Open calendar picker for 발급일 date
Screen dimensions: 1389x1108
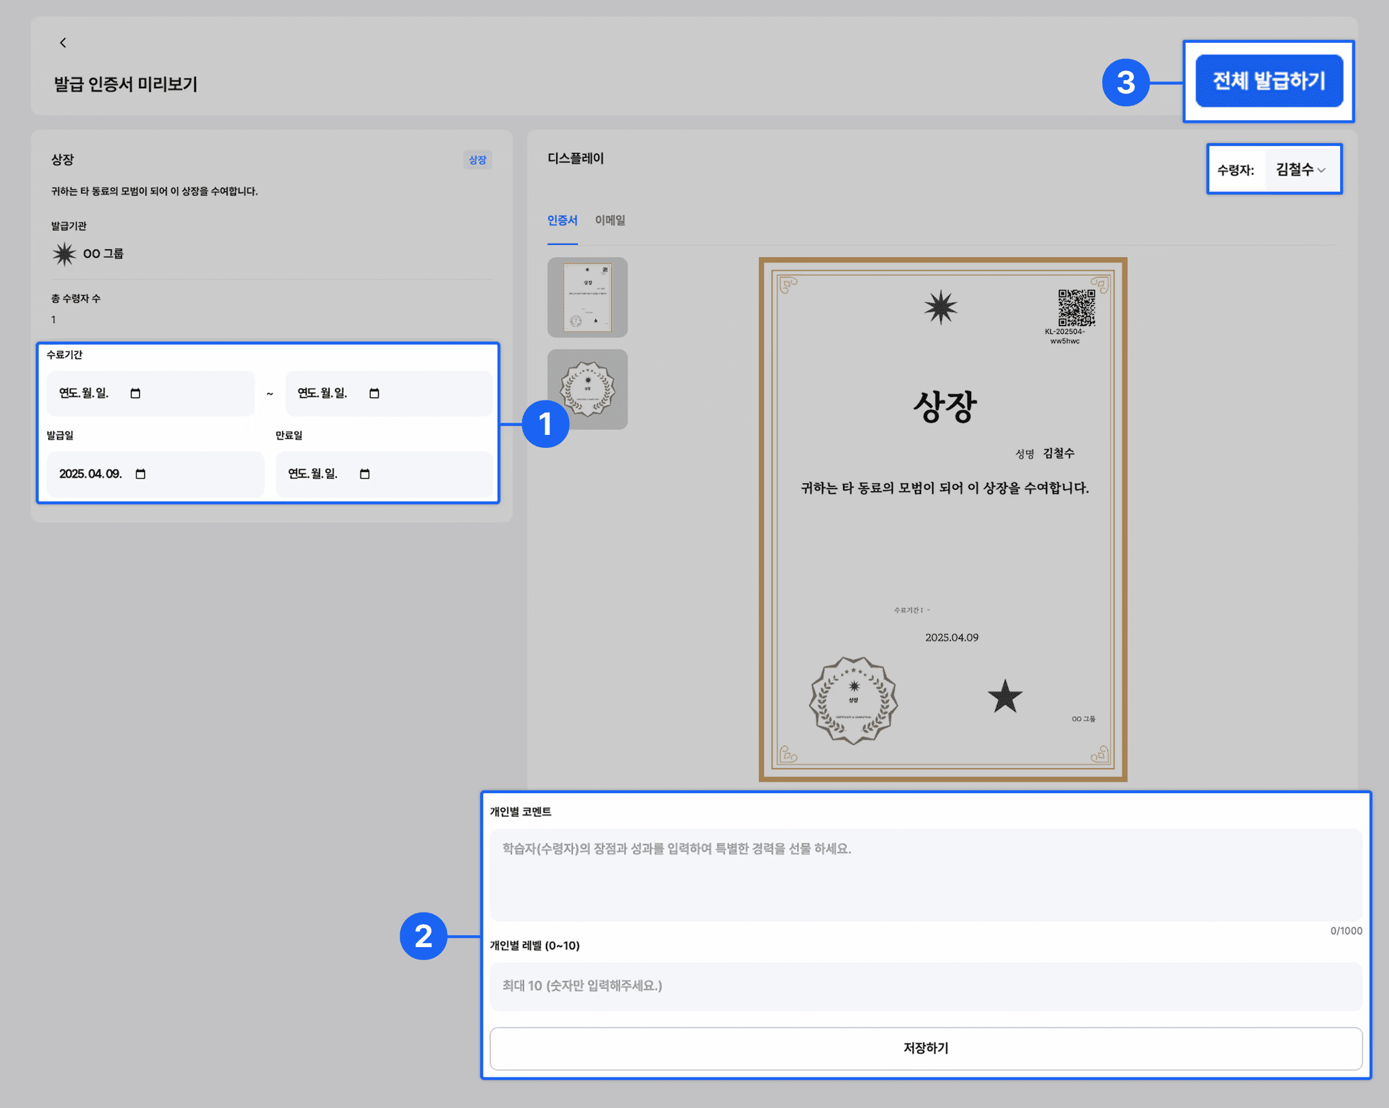point(140,474)
